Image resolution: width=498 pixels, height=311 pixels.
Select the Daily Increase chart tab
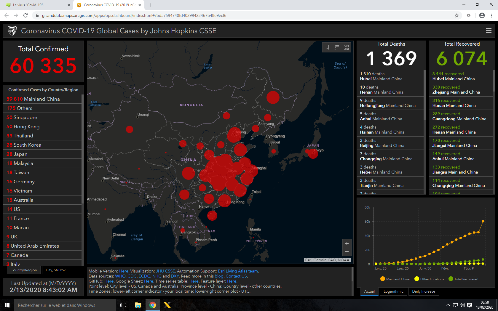pos(424,291)
